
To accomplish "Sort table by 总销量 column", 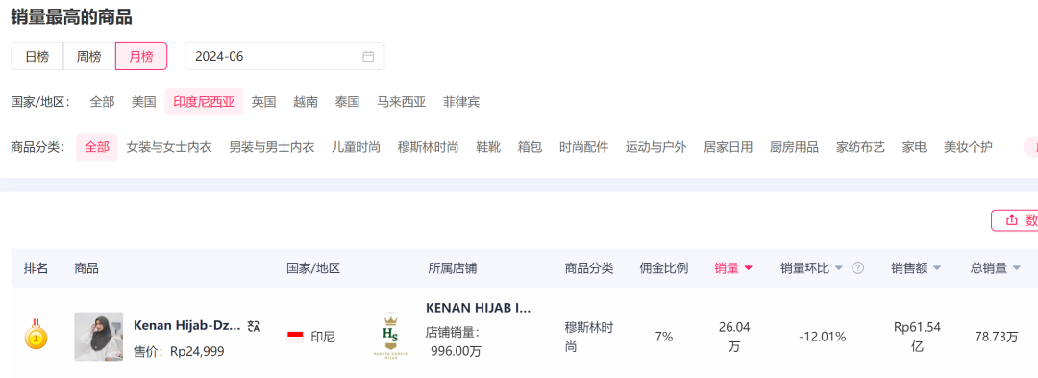I will (996, 268).
